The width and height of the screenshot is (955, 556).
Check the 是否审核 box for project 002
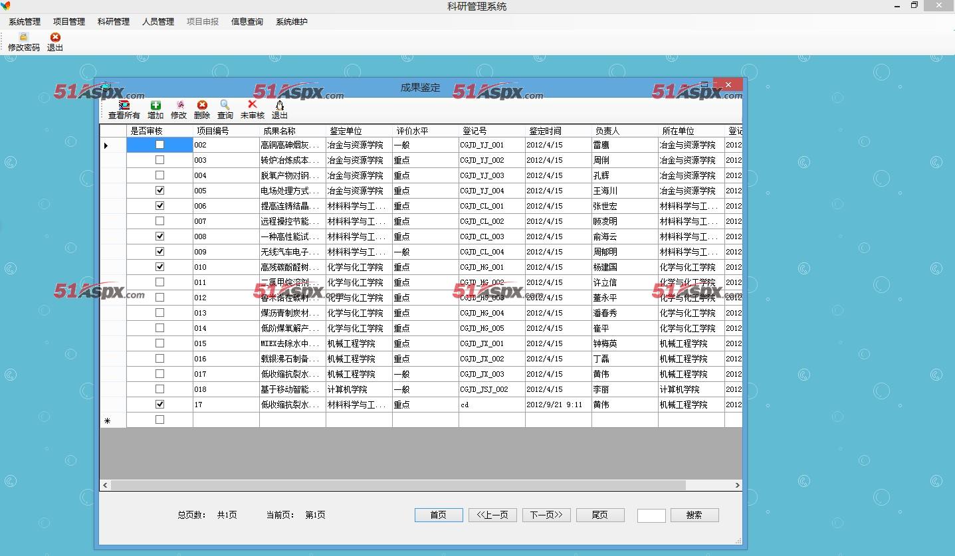click(x=159, y=145)
